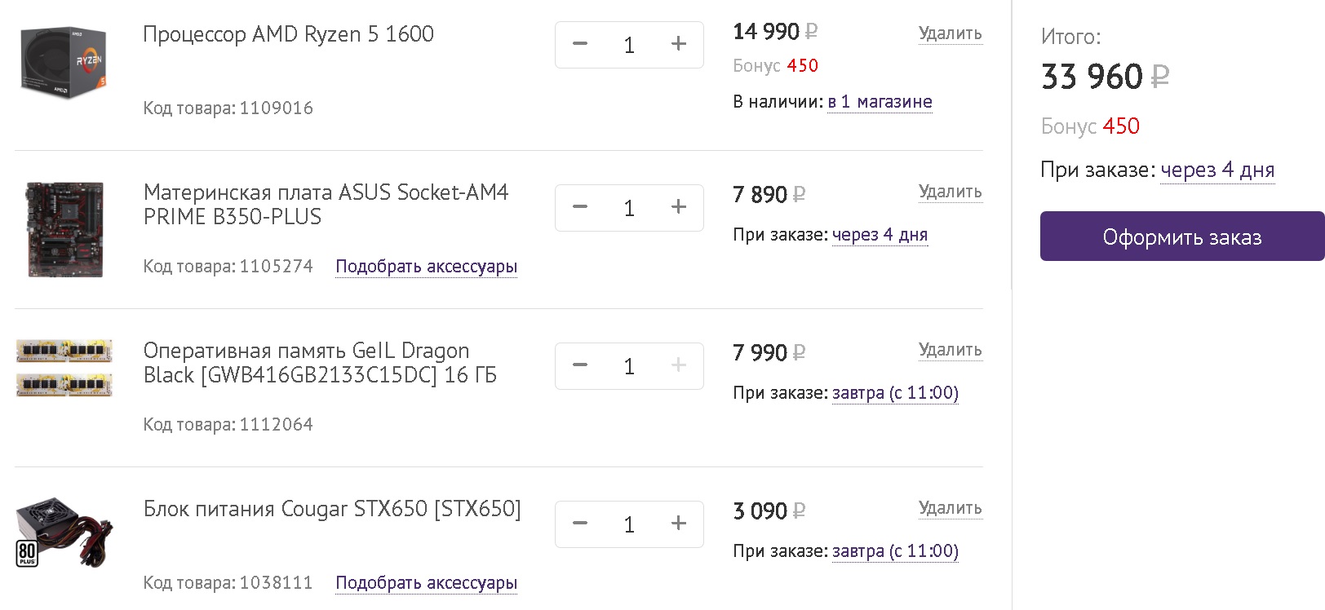Click the Оформить заказ button
1325x610 pixels.
coord(1181,236)
